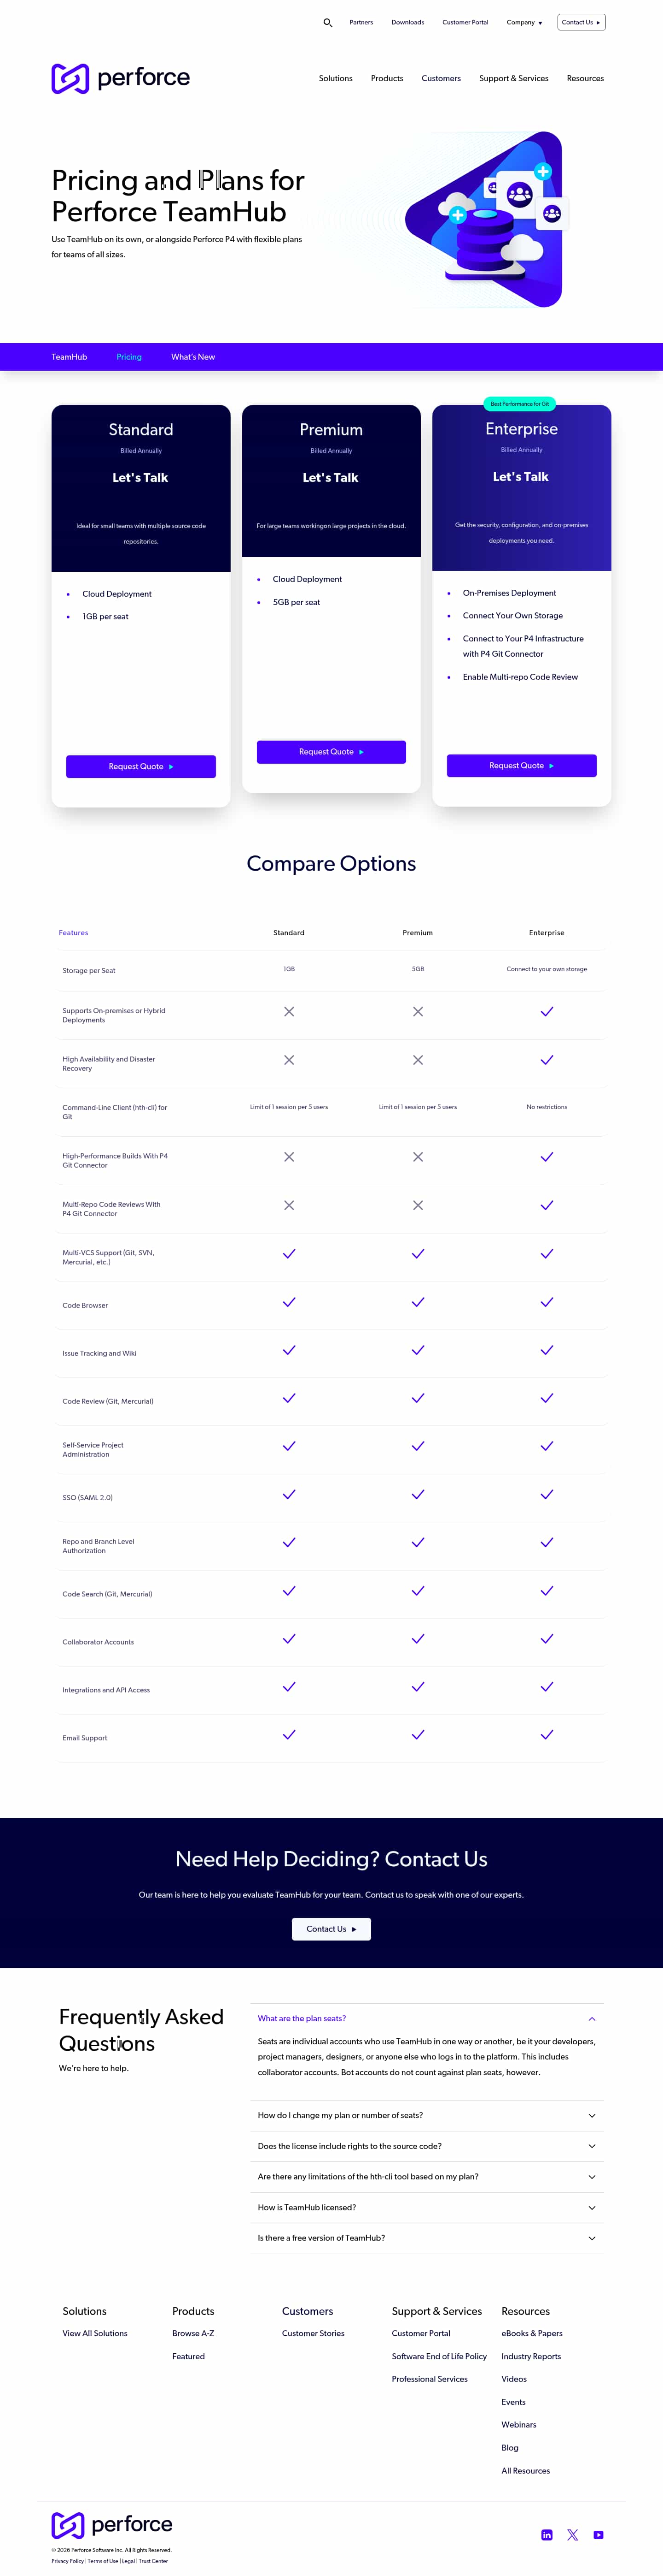This screenshot has width=663, height=2576.
Task: Click the Perforce footer logo
Action: 112,2524
